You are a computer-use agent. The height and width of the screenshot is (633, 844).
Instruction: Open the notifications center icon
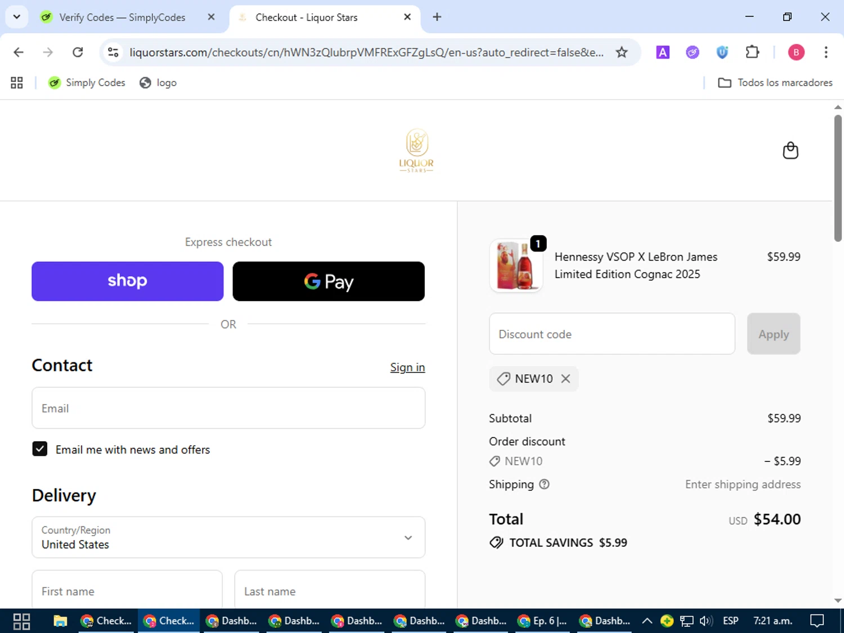(817, 621)
